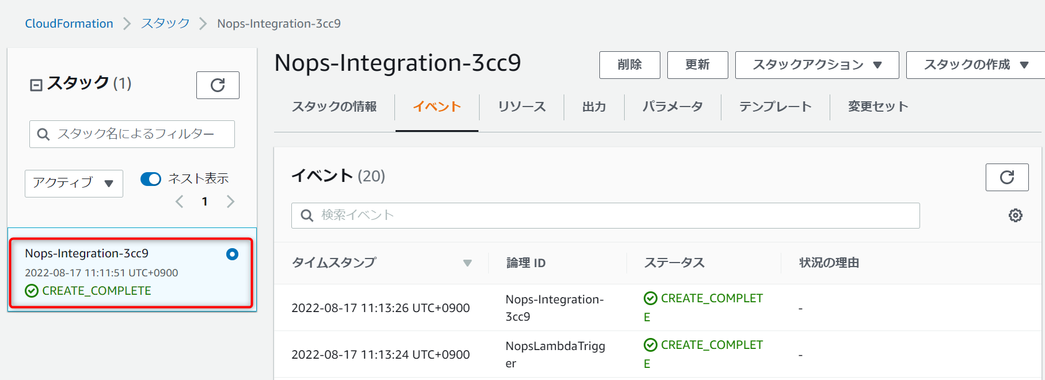Switch to the 出力 tab
Viewport: 1045px width, 380px height.
tap(594, 107)
